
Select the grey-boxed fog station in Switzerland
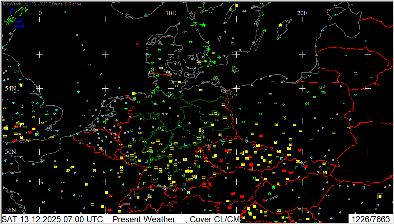(x=137, y=193)
